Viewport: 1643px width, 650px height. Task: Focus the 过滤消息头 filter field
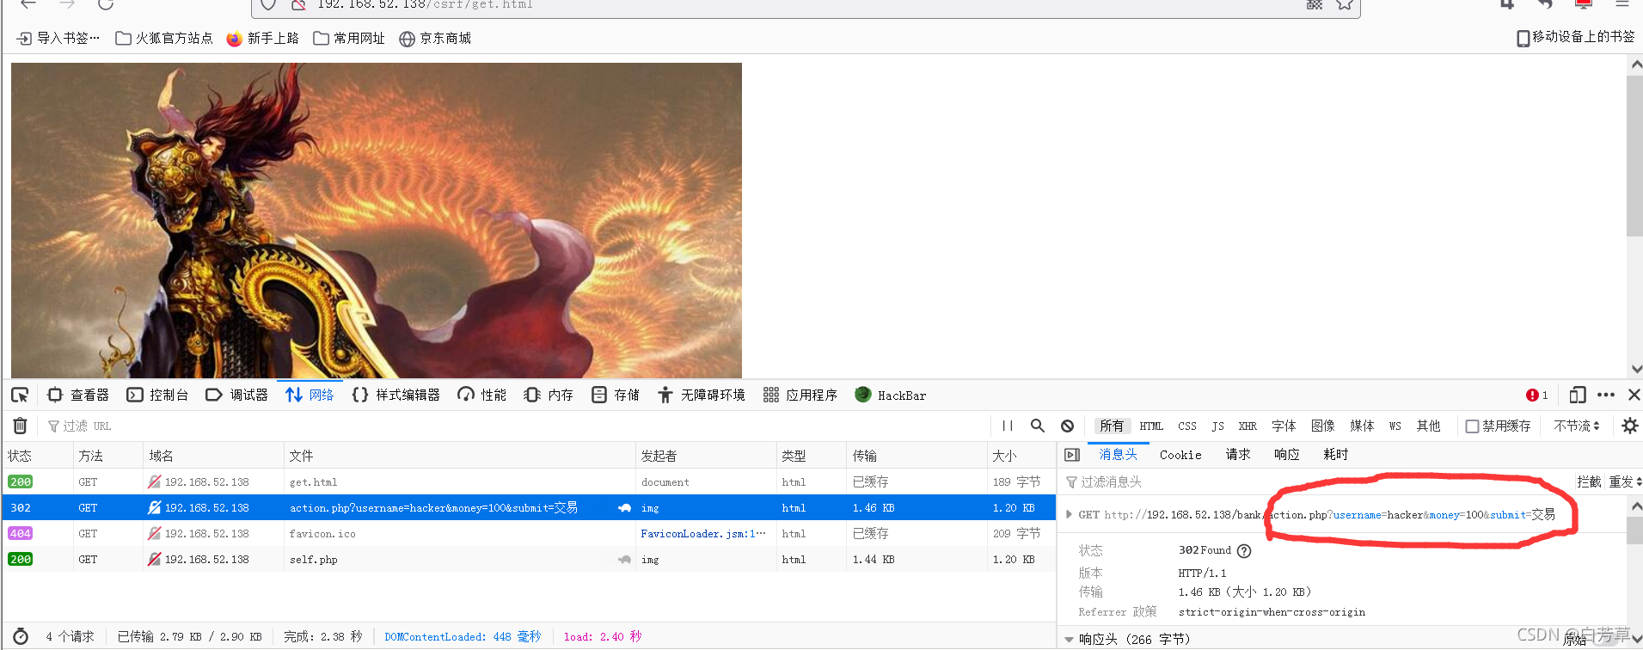tap(1315, 481)
